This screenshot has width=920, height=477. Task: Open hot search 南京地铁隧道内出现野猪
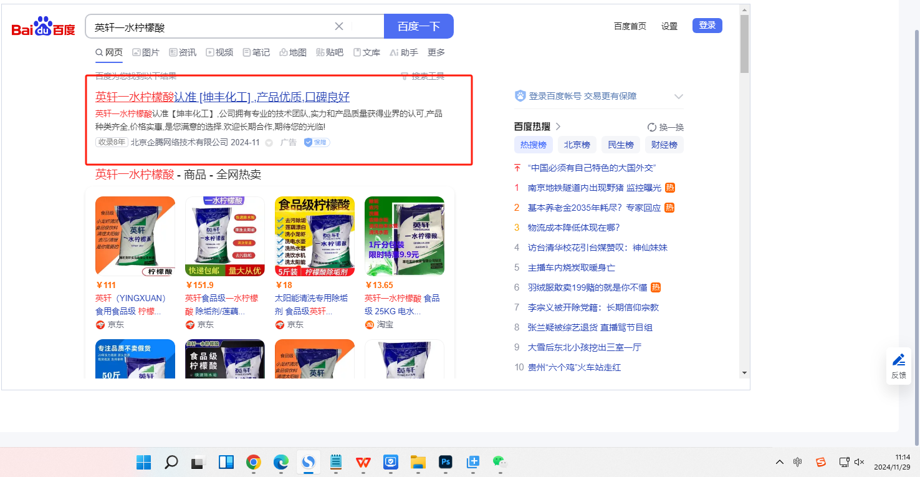point(595,188)
